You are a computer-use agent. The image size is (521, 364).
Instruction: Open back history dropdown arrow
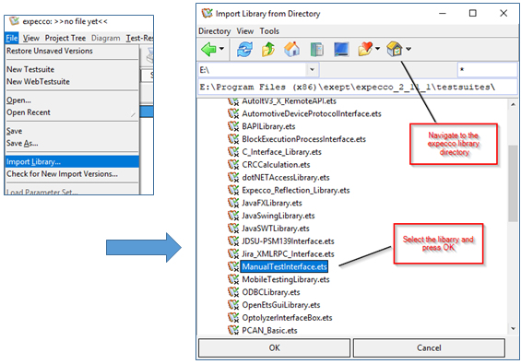221,49
